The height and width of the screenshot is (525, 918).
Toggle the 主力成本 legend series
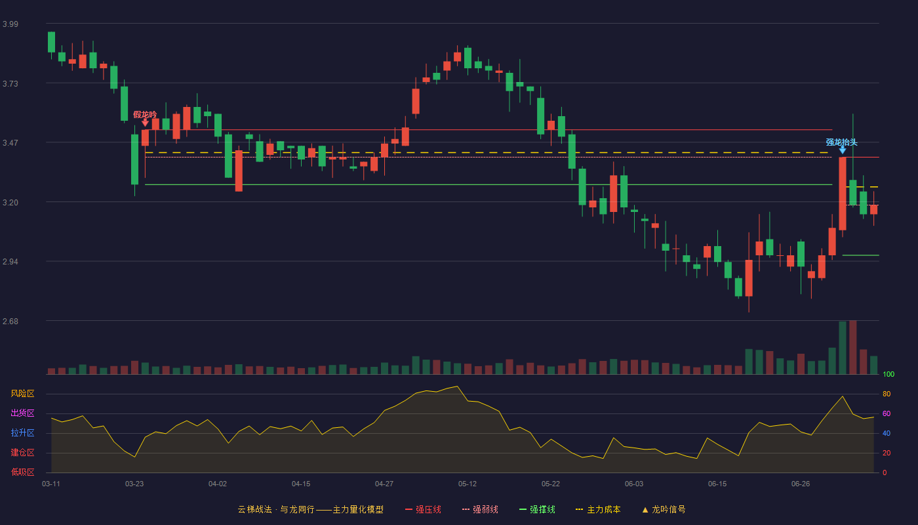[598, 509]
